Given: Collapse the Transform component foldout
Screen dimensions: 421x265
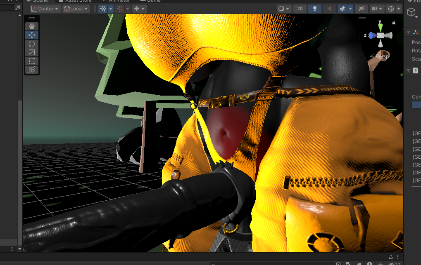Looking at the screenshot, I should coord(408,33).
